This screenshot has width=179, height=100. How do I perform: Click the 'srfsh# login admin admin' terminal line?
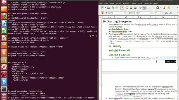tap(22, 42)
